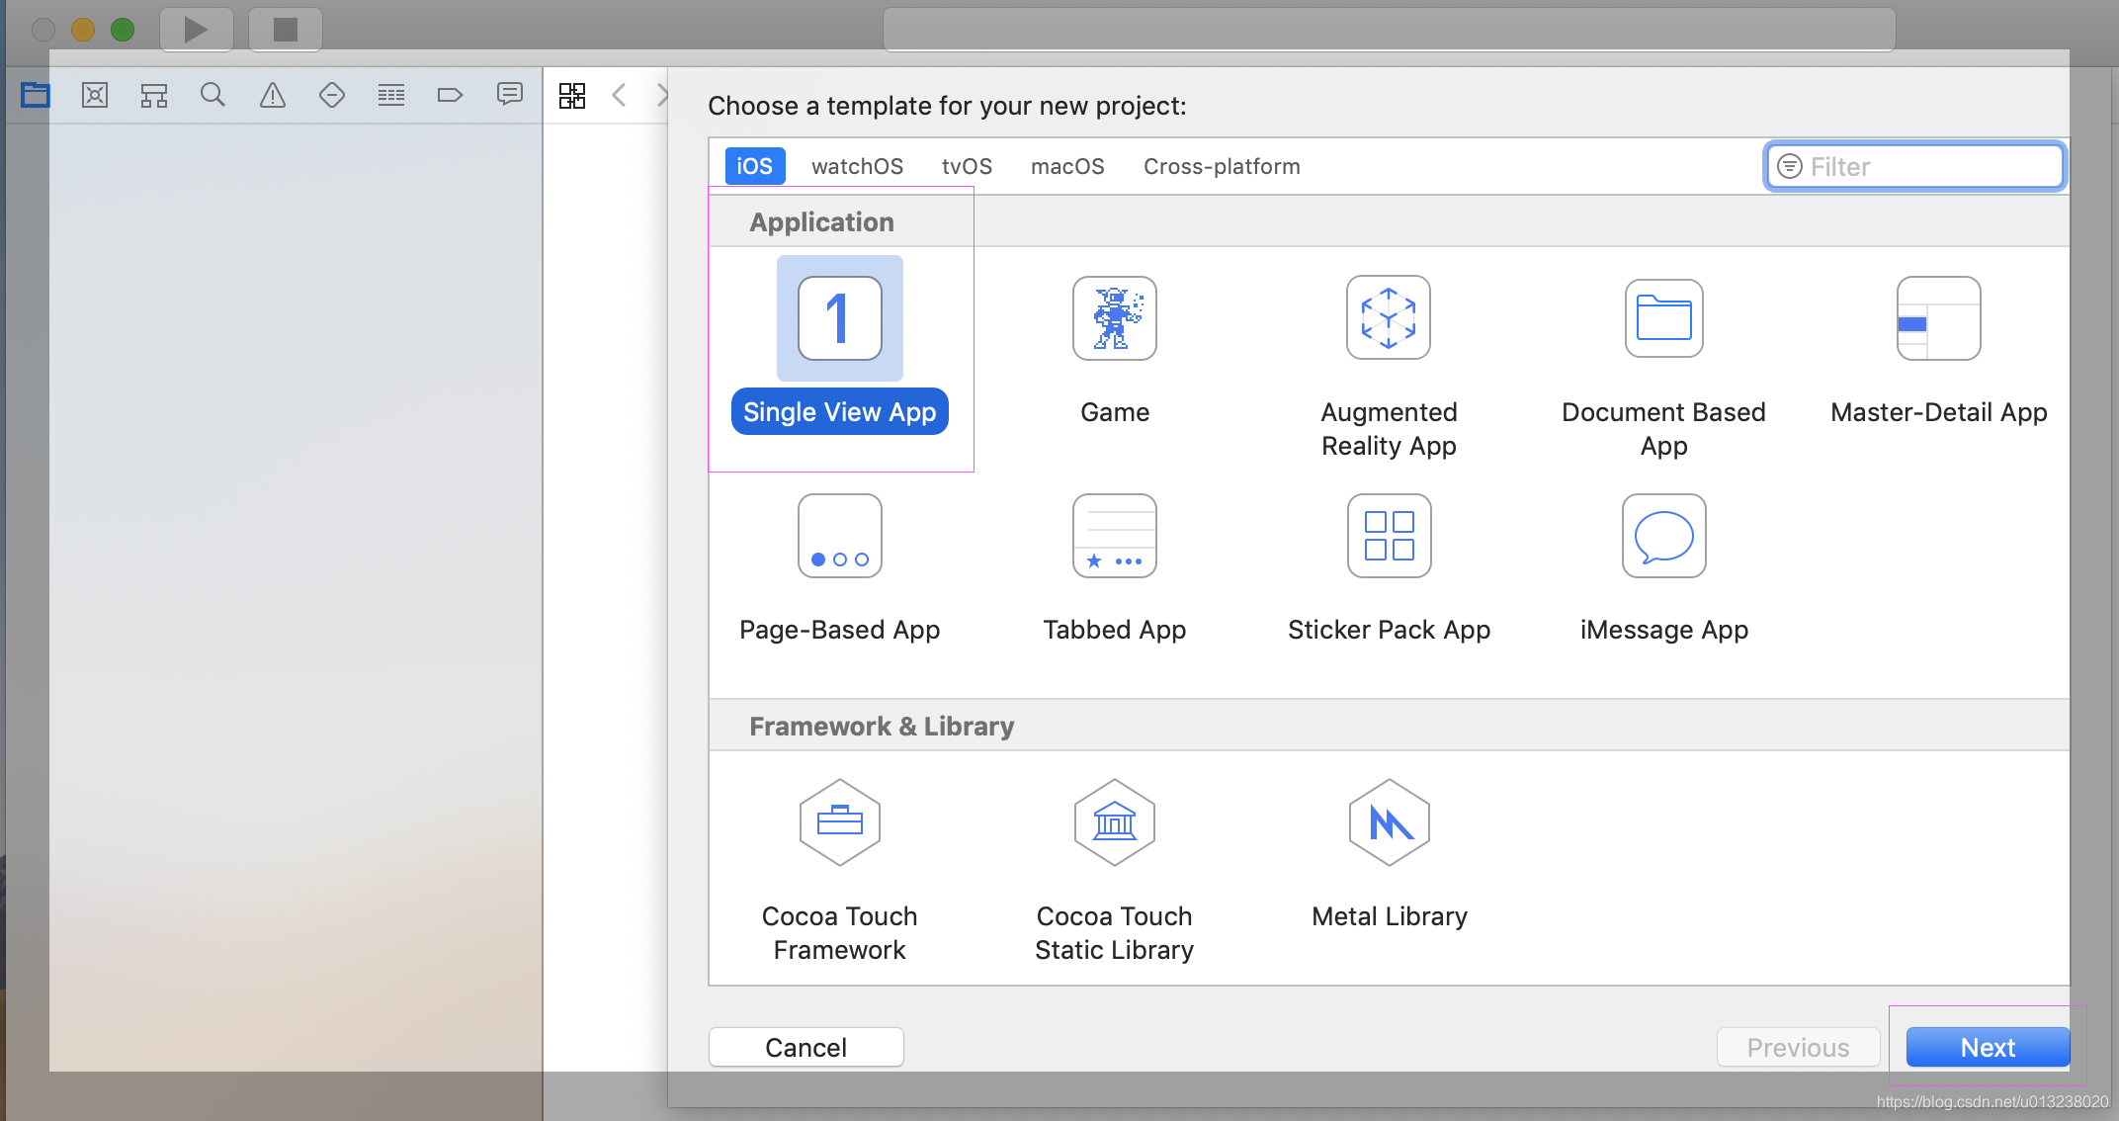Open the Project navigator folder icon
Viewport: 2119px width, 1121px height.
(36, 95)
